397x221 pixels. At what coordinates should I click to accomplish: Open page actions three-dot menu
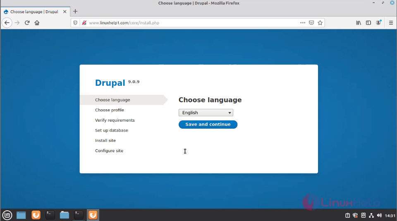[x=303, y=23]
